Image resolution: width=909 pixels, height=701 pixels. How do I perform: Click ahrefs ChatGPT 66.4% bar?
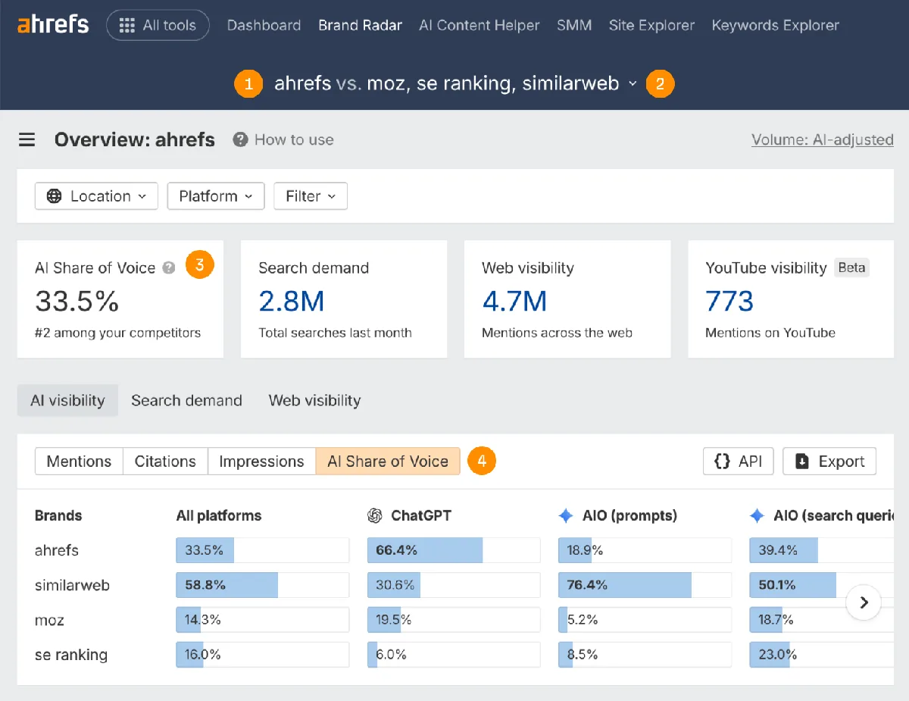pyautogui.click(x=454, y=550)
